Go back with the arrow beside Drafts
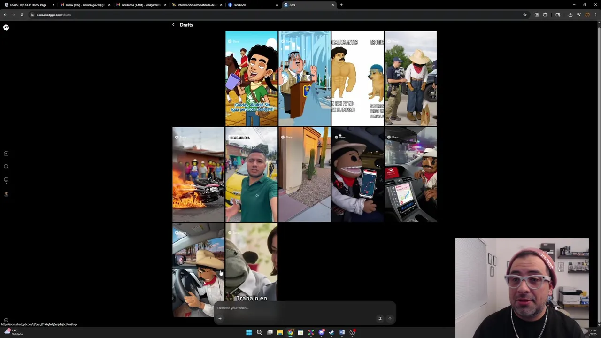 pyautogui.click(x=173, y=25)
